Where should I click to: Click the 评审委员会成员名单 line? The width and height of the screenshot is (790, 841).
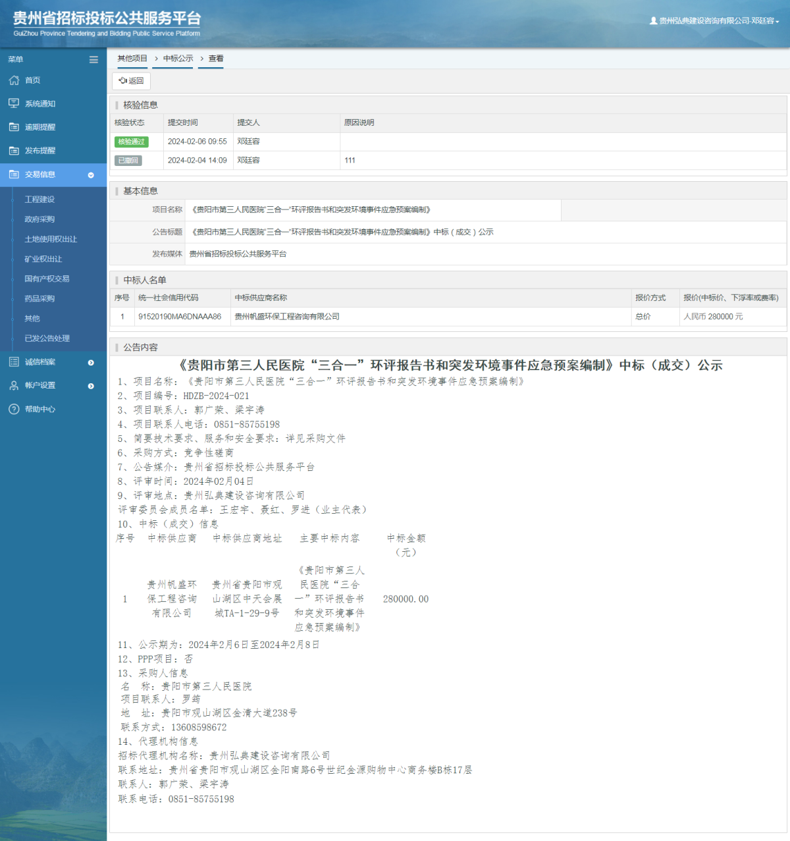243,510
